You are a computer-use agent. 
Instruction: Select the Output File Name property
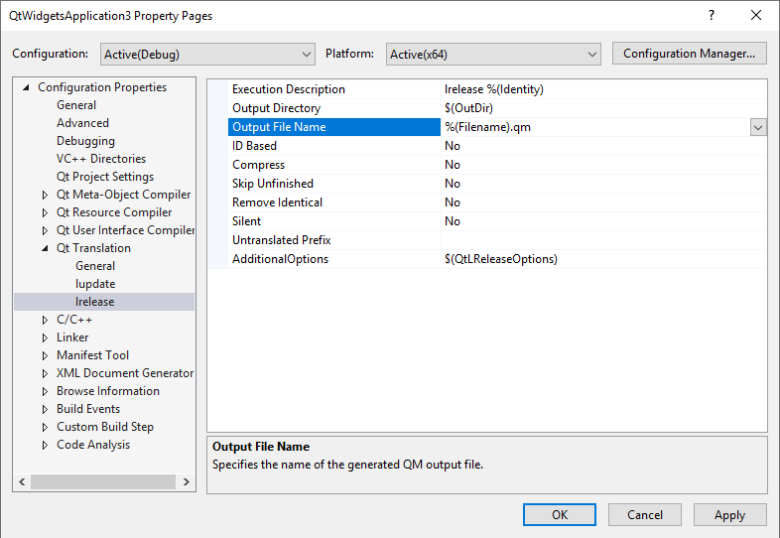tap(334, 127)
